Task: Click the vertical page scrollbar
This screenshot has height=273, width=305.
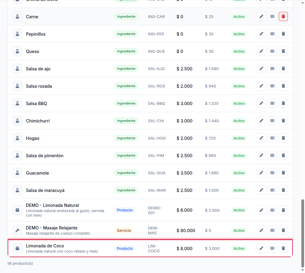Action: point(303,233)
